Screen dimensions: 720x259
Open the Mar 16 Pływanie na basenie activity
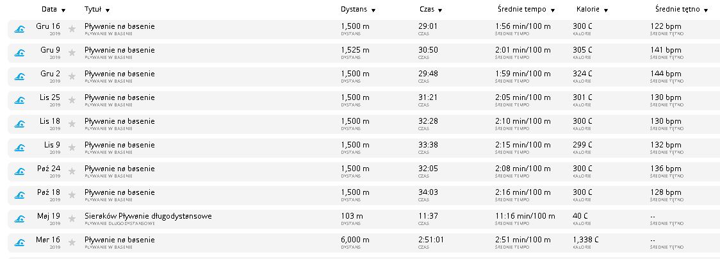pos(120,240)
